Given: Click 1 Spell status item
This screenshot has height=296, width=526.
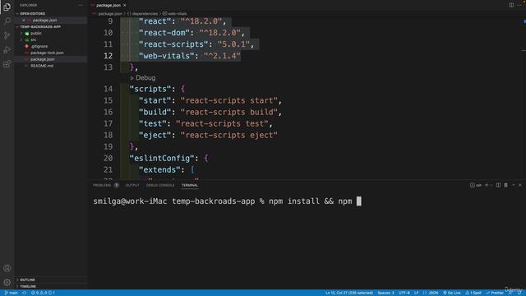Looking at the screenshot, I should [473, 293].
